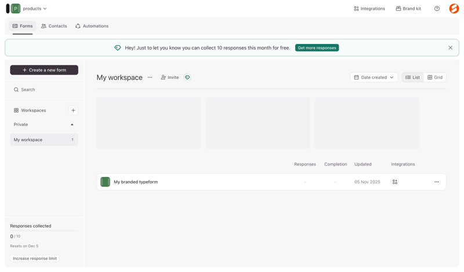This screenshot has width=464, height=272.
Task: Click the My branded typeform green thumbnail
Action: [x=105, y=182]
